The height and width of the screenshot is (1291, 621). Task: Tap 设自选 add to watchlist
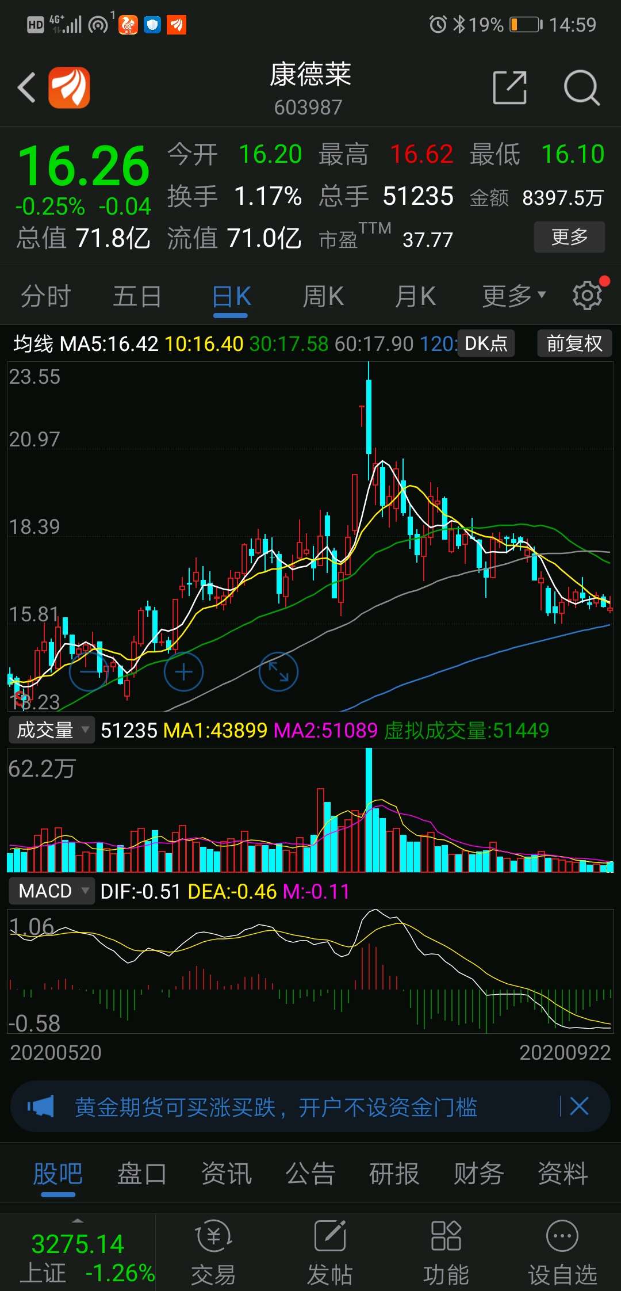tap(562, 1253)
